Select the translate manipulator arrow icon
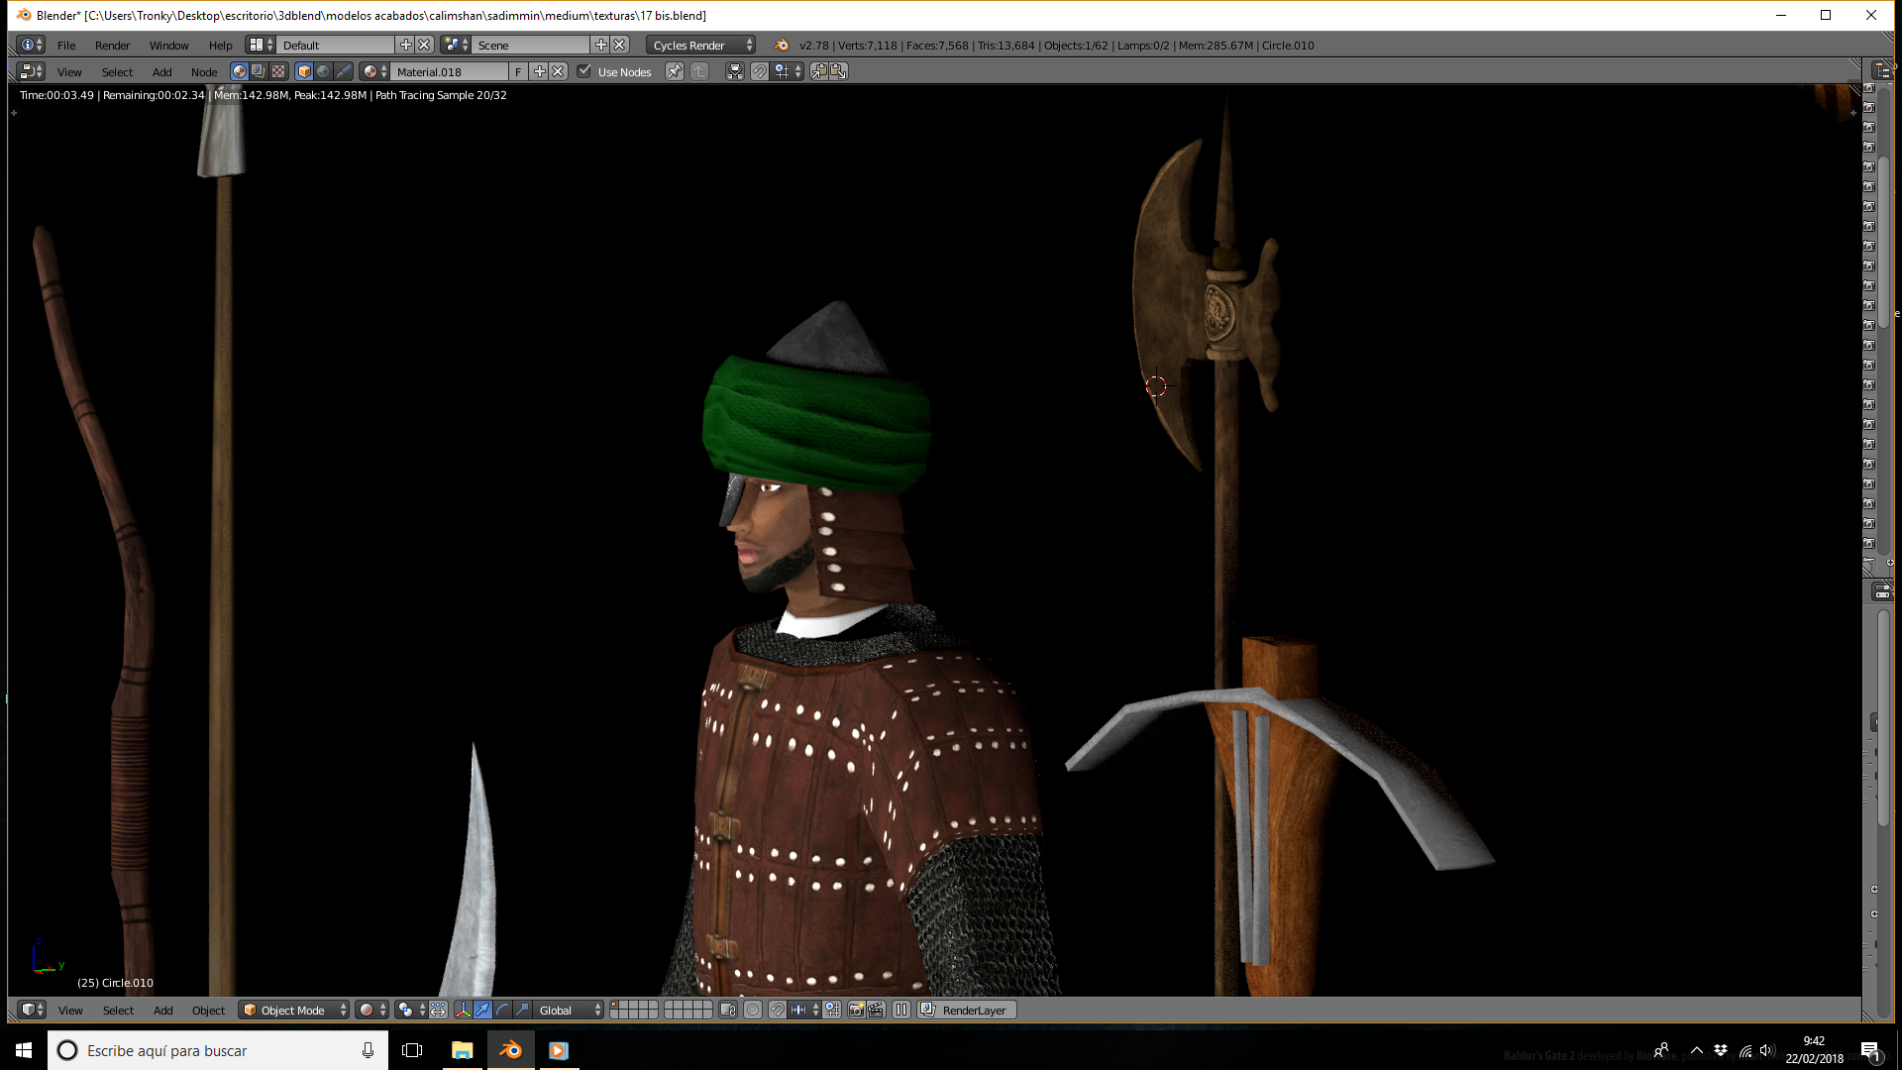 tap(482, 1010)
